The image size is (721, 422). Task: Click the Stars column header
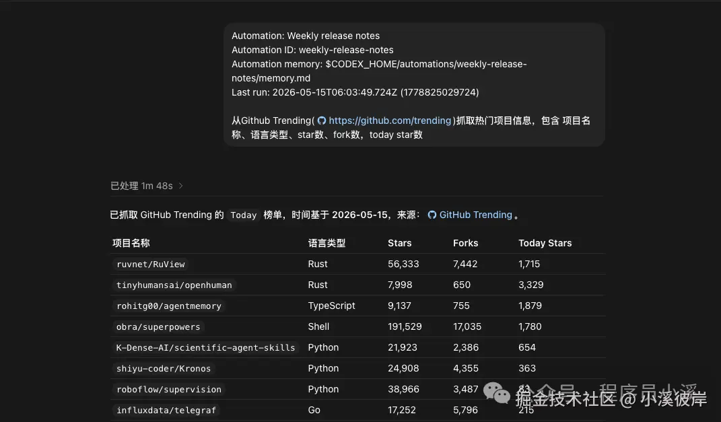(x=400, y=243)
